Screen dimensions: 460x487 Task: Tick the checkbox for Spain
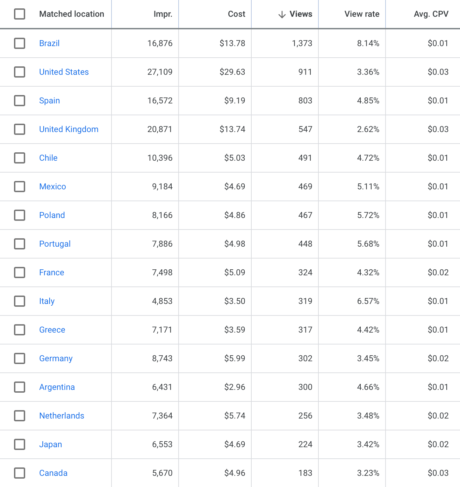20,101
